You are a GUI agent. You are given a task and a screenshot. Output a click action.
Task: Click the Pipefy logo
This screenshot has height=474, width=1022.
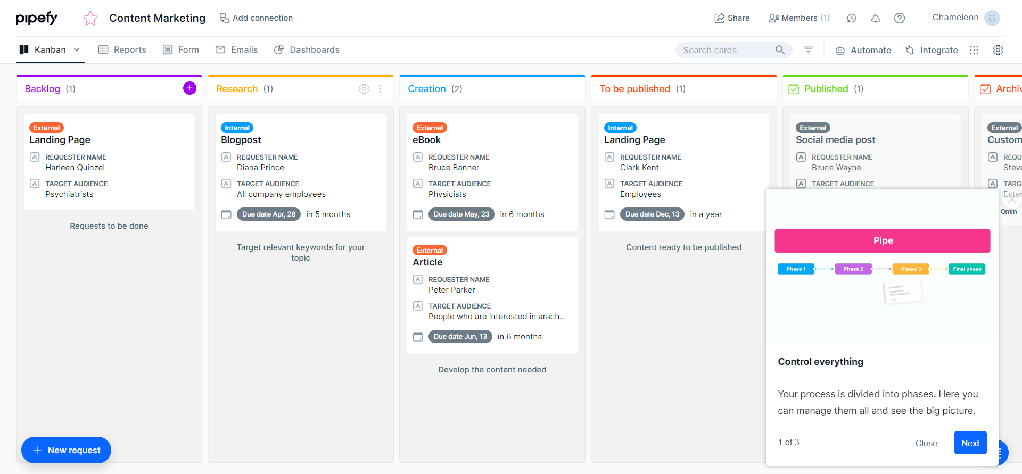(x=36, y=18)
